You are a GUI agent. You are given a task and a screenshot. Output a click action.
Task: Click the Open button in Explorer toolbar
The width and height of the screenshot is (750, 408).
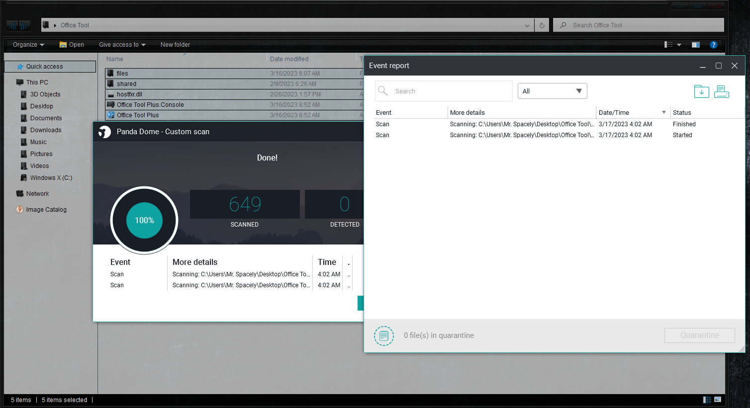72,45
